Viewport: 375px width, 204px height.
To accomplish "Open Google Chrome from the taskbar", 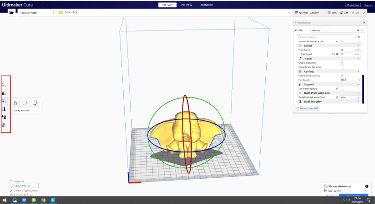I will [x=43, y=200].
